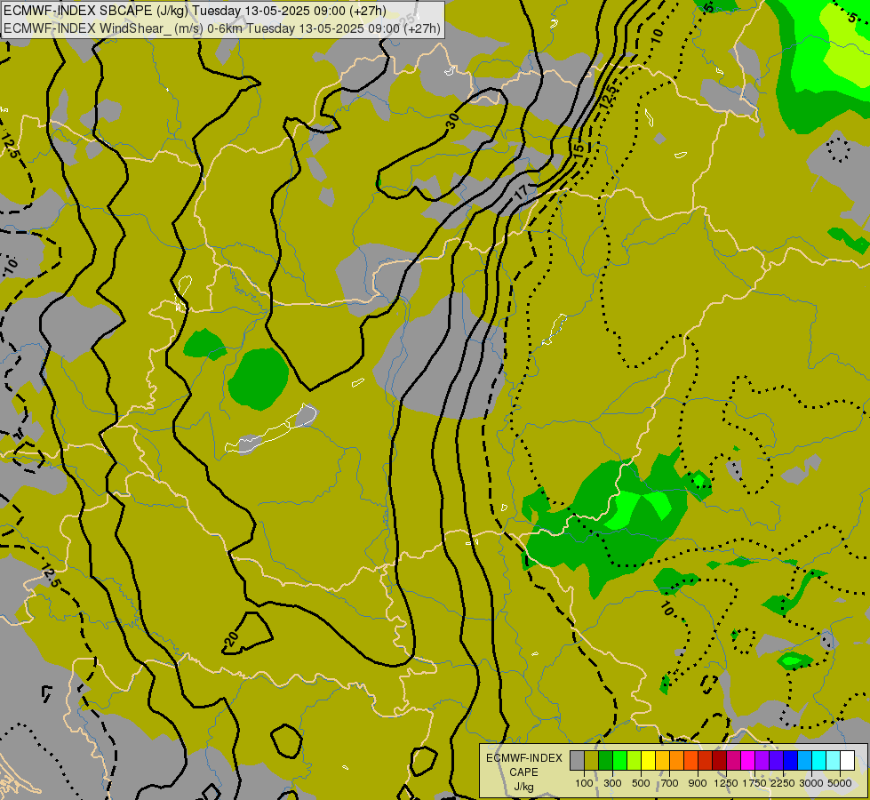Screen dimensions: 870x800
Task: Pick the dark green legend swatch
Action: coord(605,761)
